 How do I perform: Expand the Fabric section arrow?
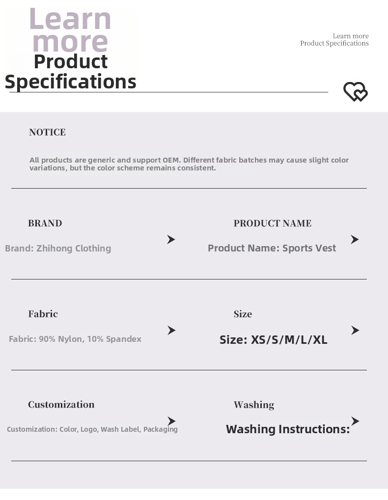tap(171, 331)
